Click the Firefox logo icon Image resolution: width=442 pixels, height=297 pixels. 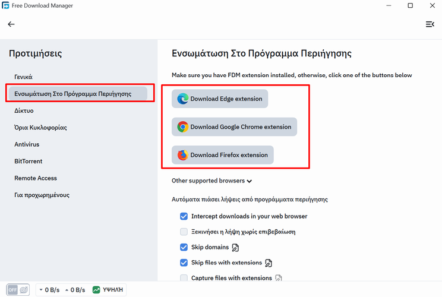coord(182,155)
